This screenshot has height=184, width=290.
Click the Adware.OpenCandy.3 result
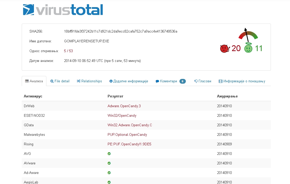click(124, 106)
